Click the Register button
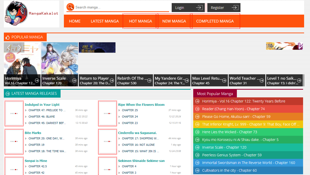This screenshot has height=175, width=310. [x=224, y=8]
